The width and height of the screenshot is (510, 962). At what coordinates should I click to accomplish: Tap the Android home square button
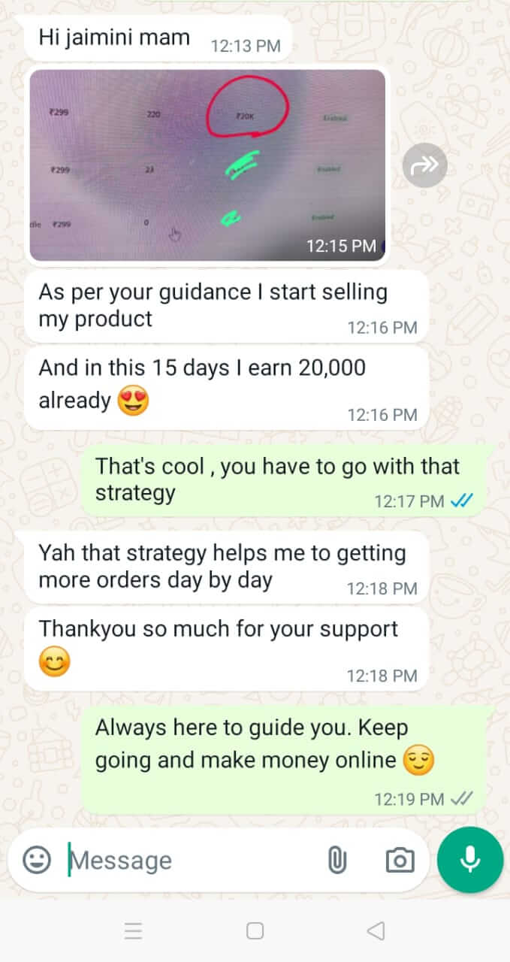pos(255,931)
